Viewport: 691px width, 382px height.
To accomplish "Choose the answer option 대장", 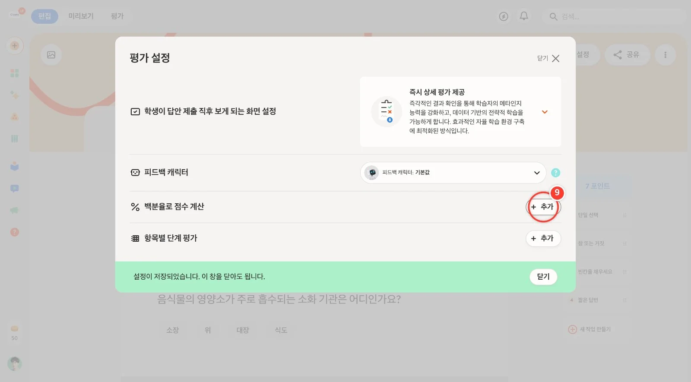I will point(243,330).
